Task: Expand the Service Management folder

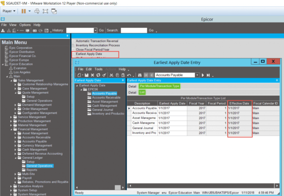Action: point(11,117)
